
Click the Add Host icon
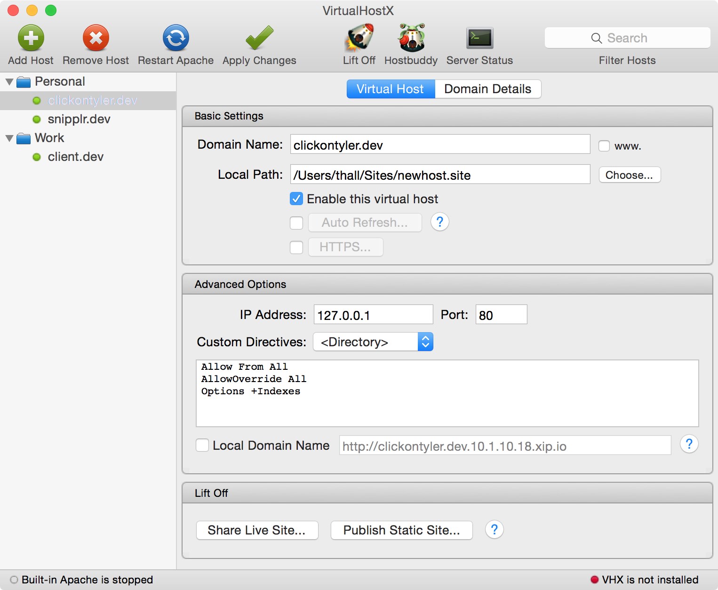(x=30, y=38)
